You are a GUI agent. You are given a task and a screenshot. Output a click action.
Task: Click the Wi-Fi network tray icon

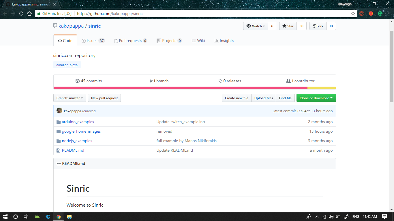click(324, 217)
